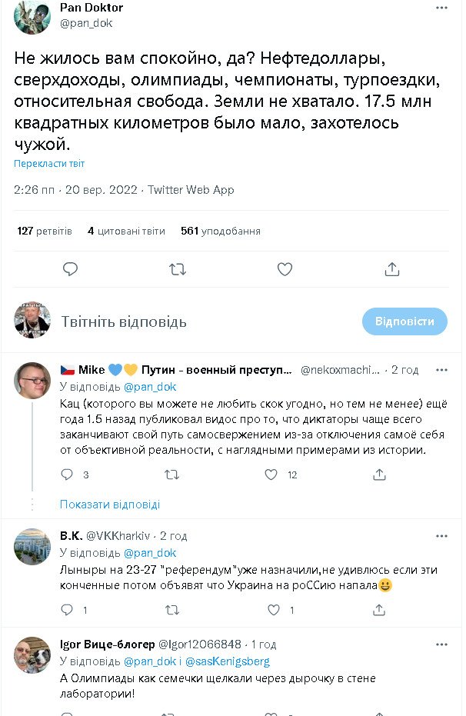Retweet Mike's reply
Screen dimensions: 466x716
171,475
